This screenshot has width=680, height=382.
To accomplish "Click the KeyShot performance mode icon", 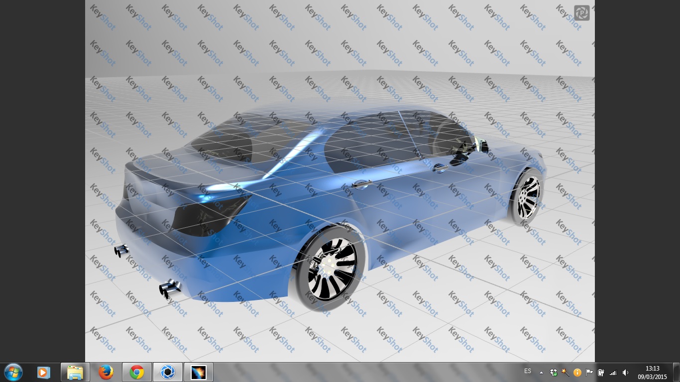I will 581,13.
